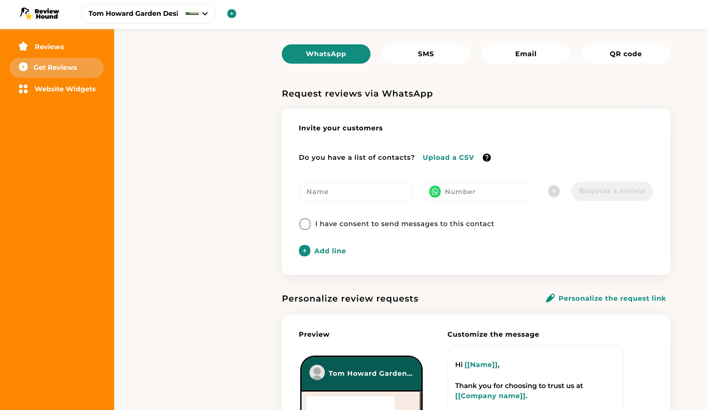The image size is (708, 410).
Task: Click the star icon next to Reviews
Action: click(x=23, y=47)
